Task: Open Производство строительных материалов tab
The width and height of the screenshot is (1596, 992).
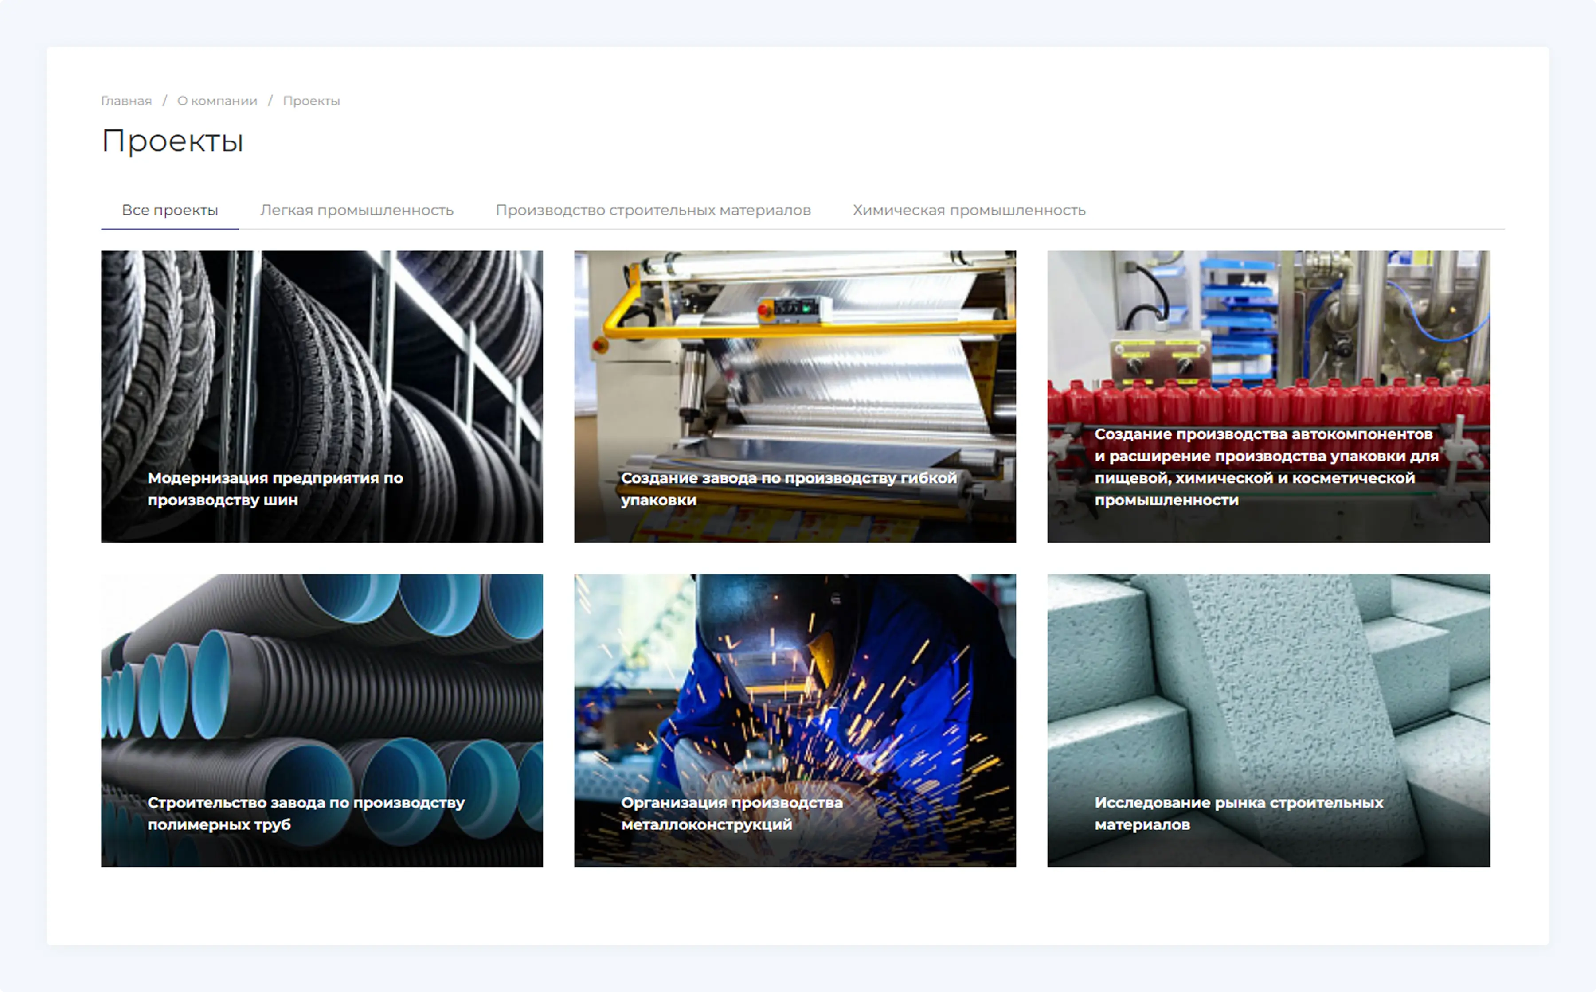Action: 653,211
